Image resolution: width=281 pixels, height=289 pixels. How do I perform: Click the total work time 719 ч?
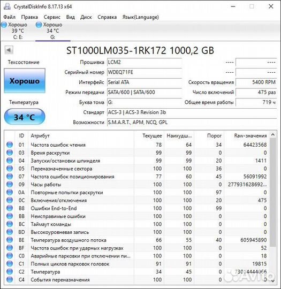256,102
